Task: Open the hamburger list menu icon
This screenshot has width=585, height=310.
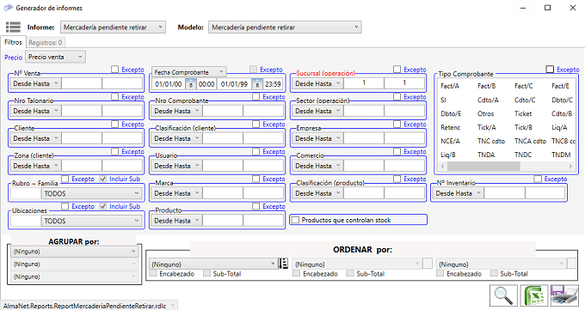Action: coord(13,27)
